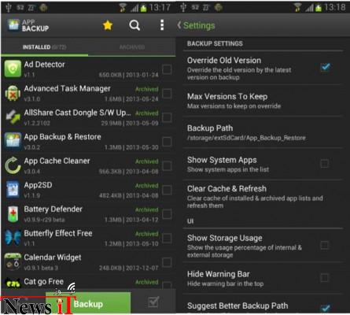Open search with the magnifier icon
This screenshot has height=315, width=350.
coord(134,25)
